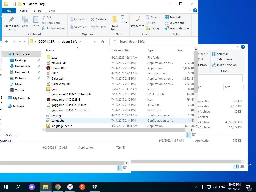
Task: Open the New item dropdown icon
Action: click(x=124, y=17)
